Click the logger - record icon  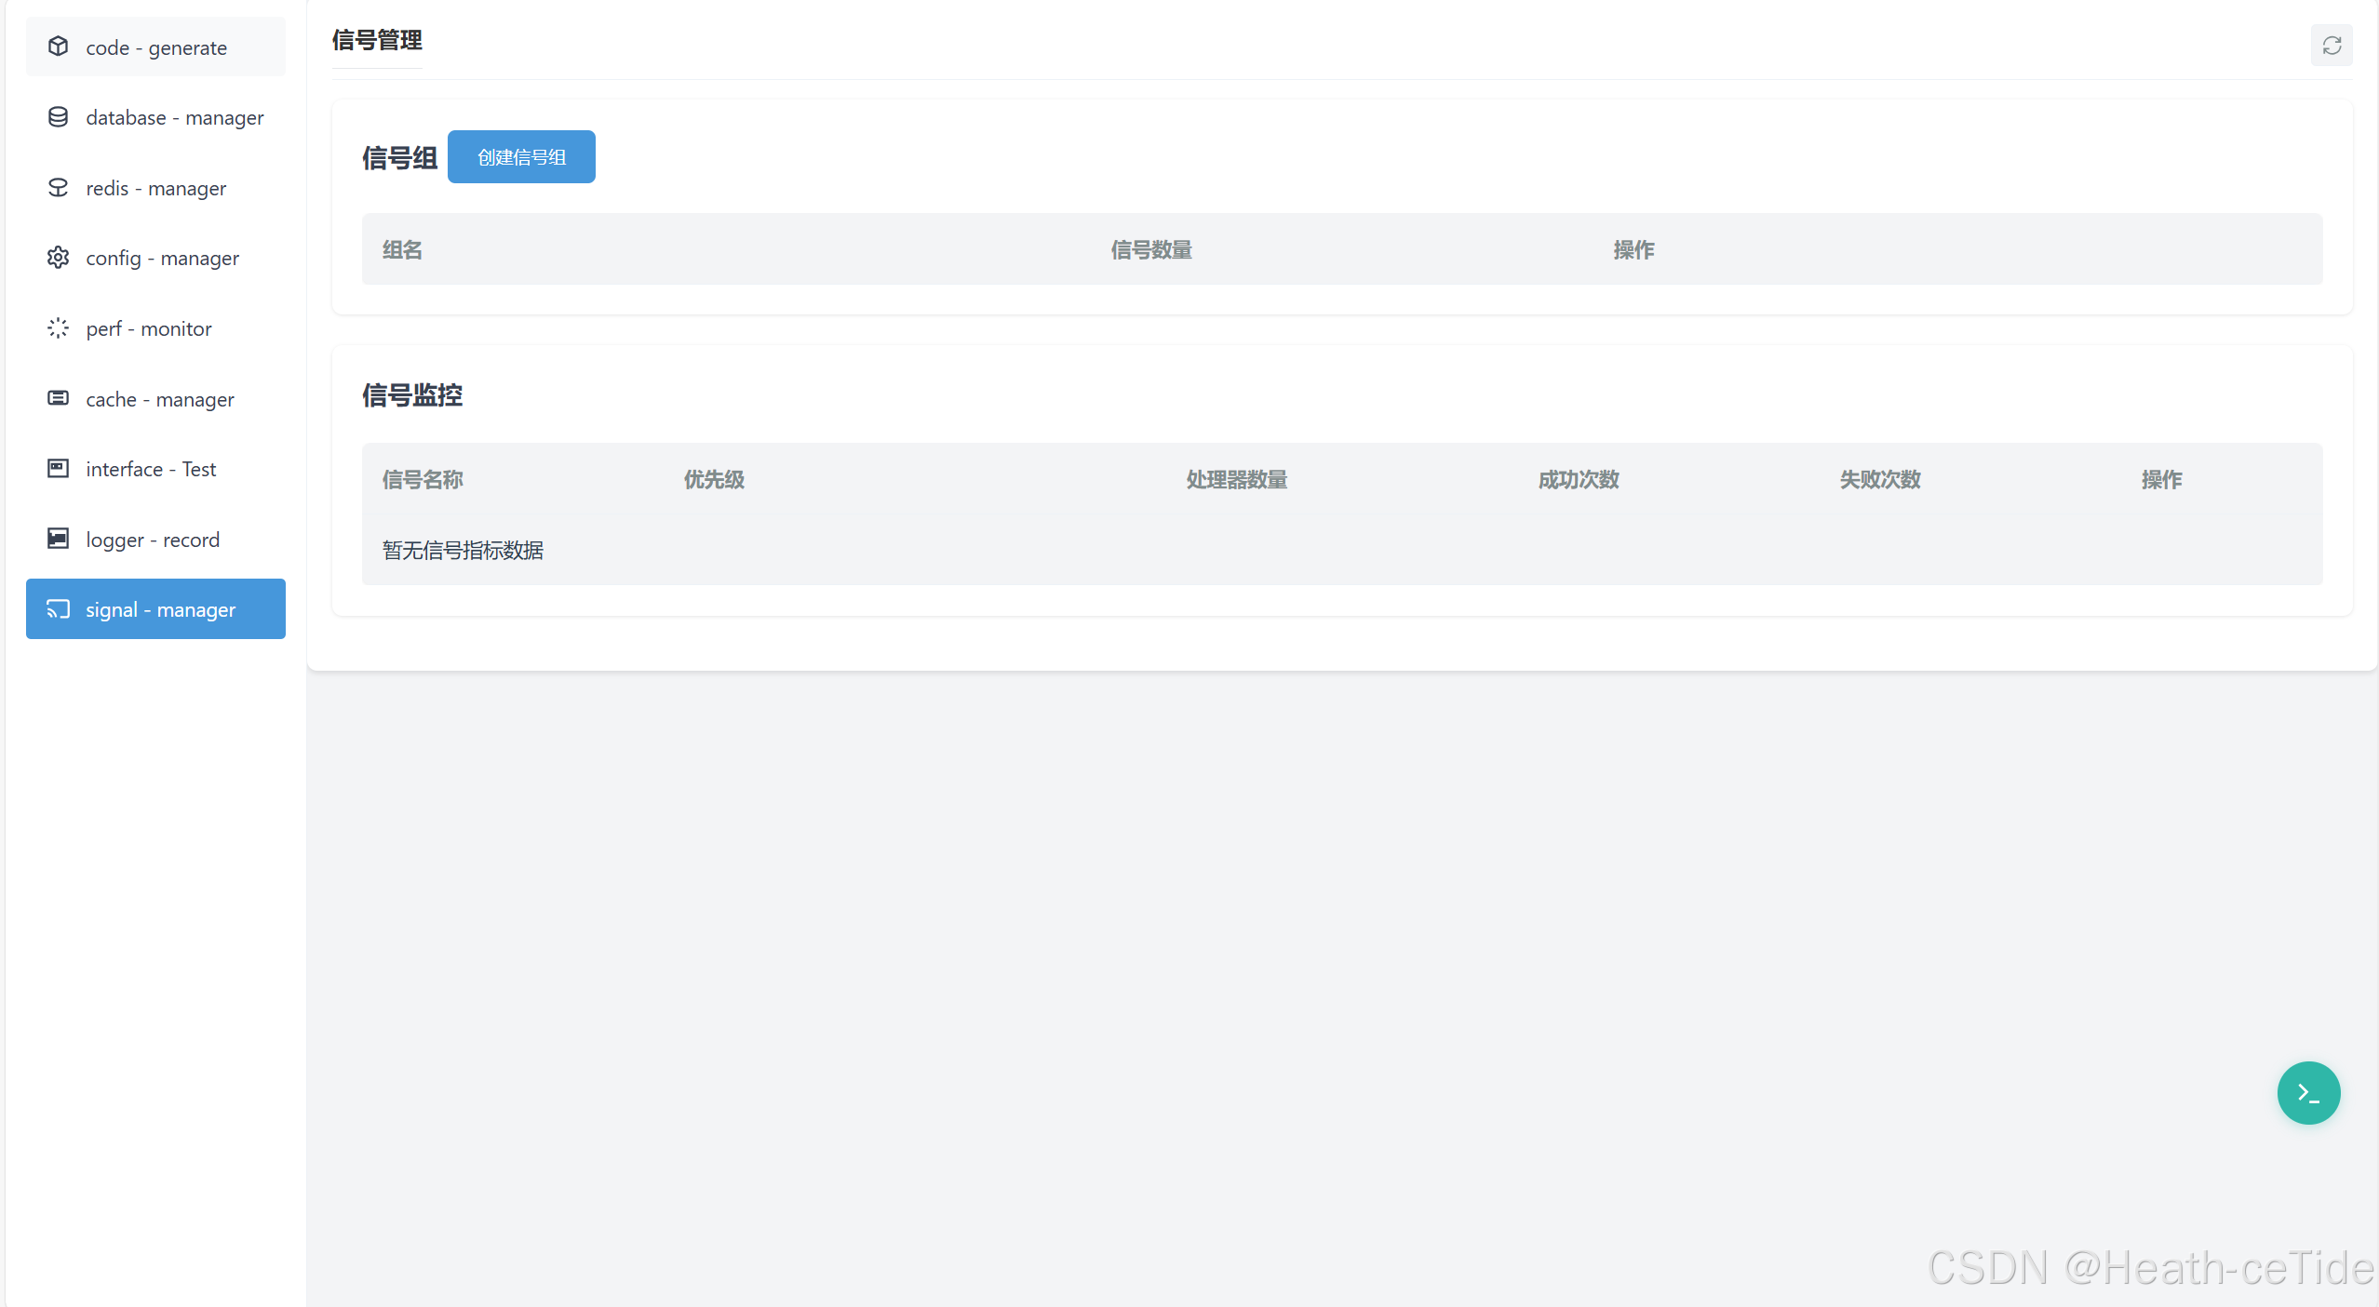point(58,540)
